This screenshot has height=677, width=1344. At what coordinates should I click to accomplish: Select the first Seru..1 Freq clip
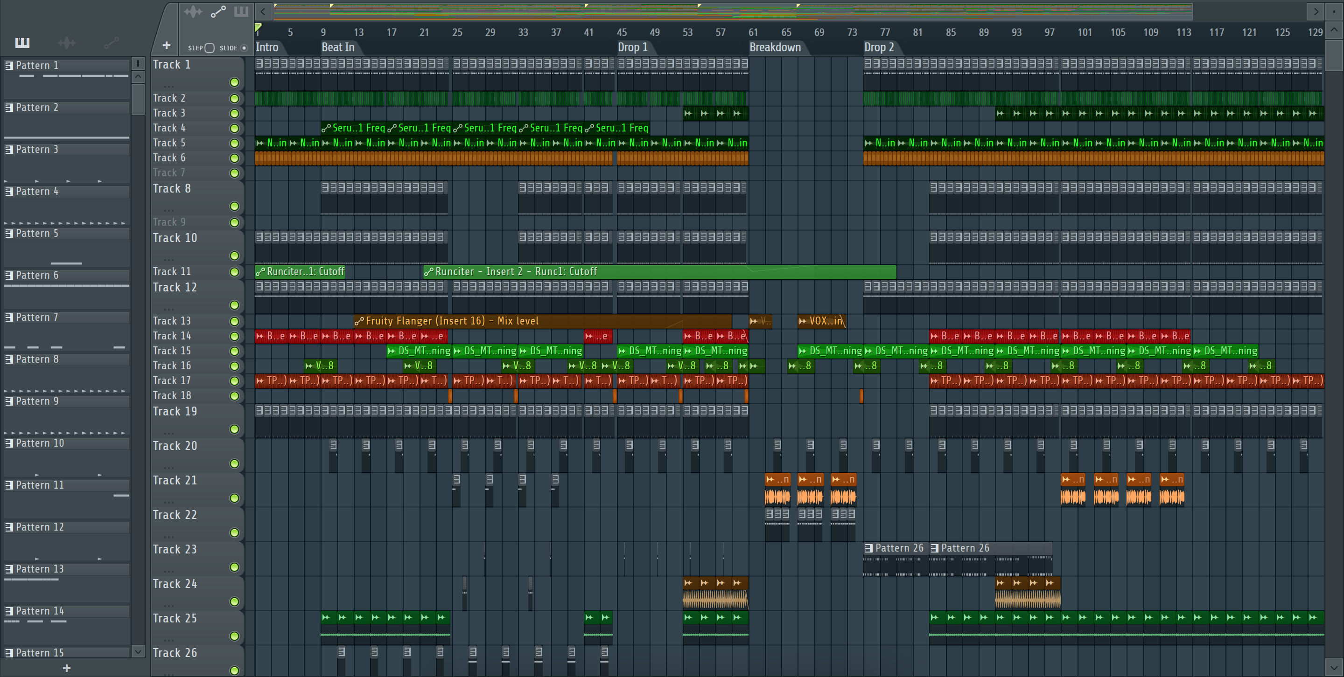click(353, 128)
